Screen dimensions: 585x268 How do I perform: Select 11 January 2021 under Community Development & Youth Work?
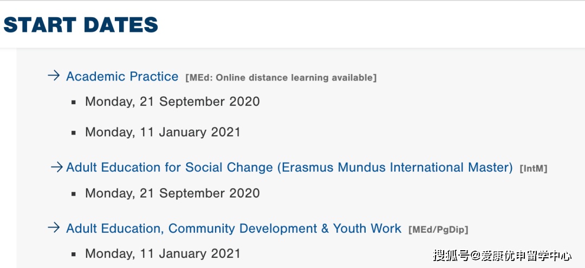click(x=162, y=253)
